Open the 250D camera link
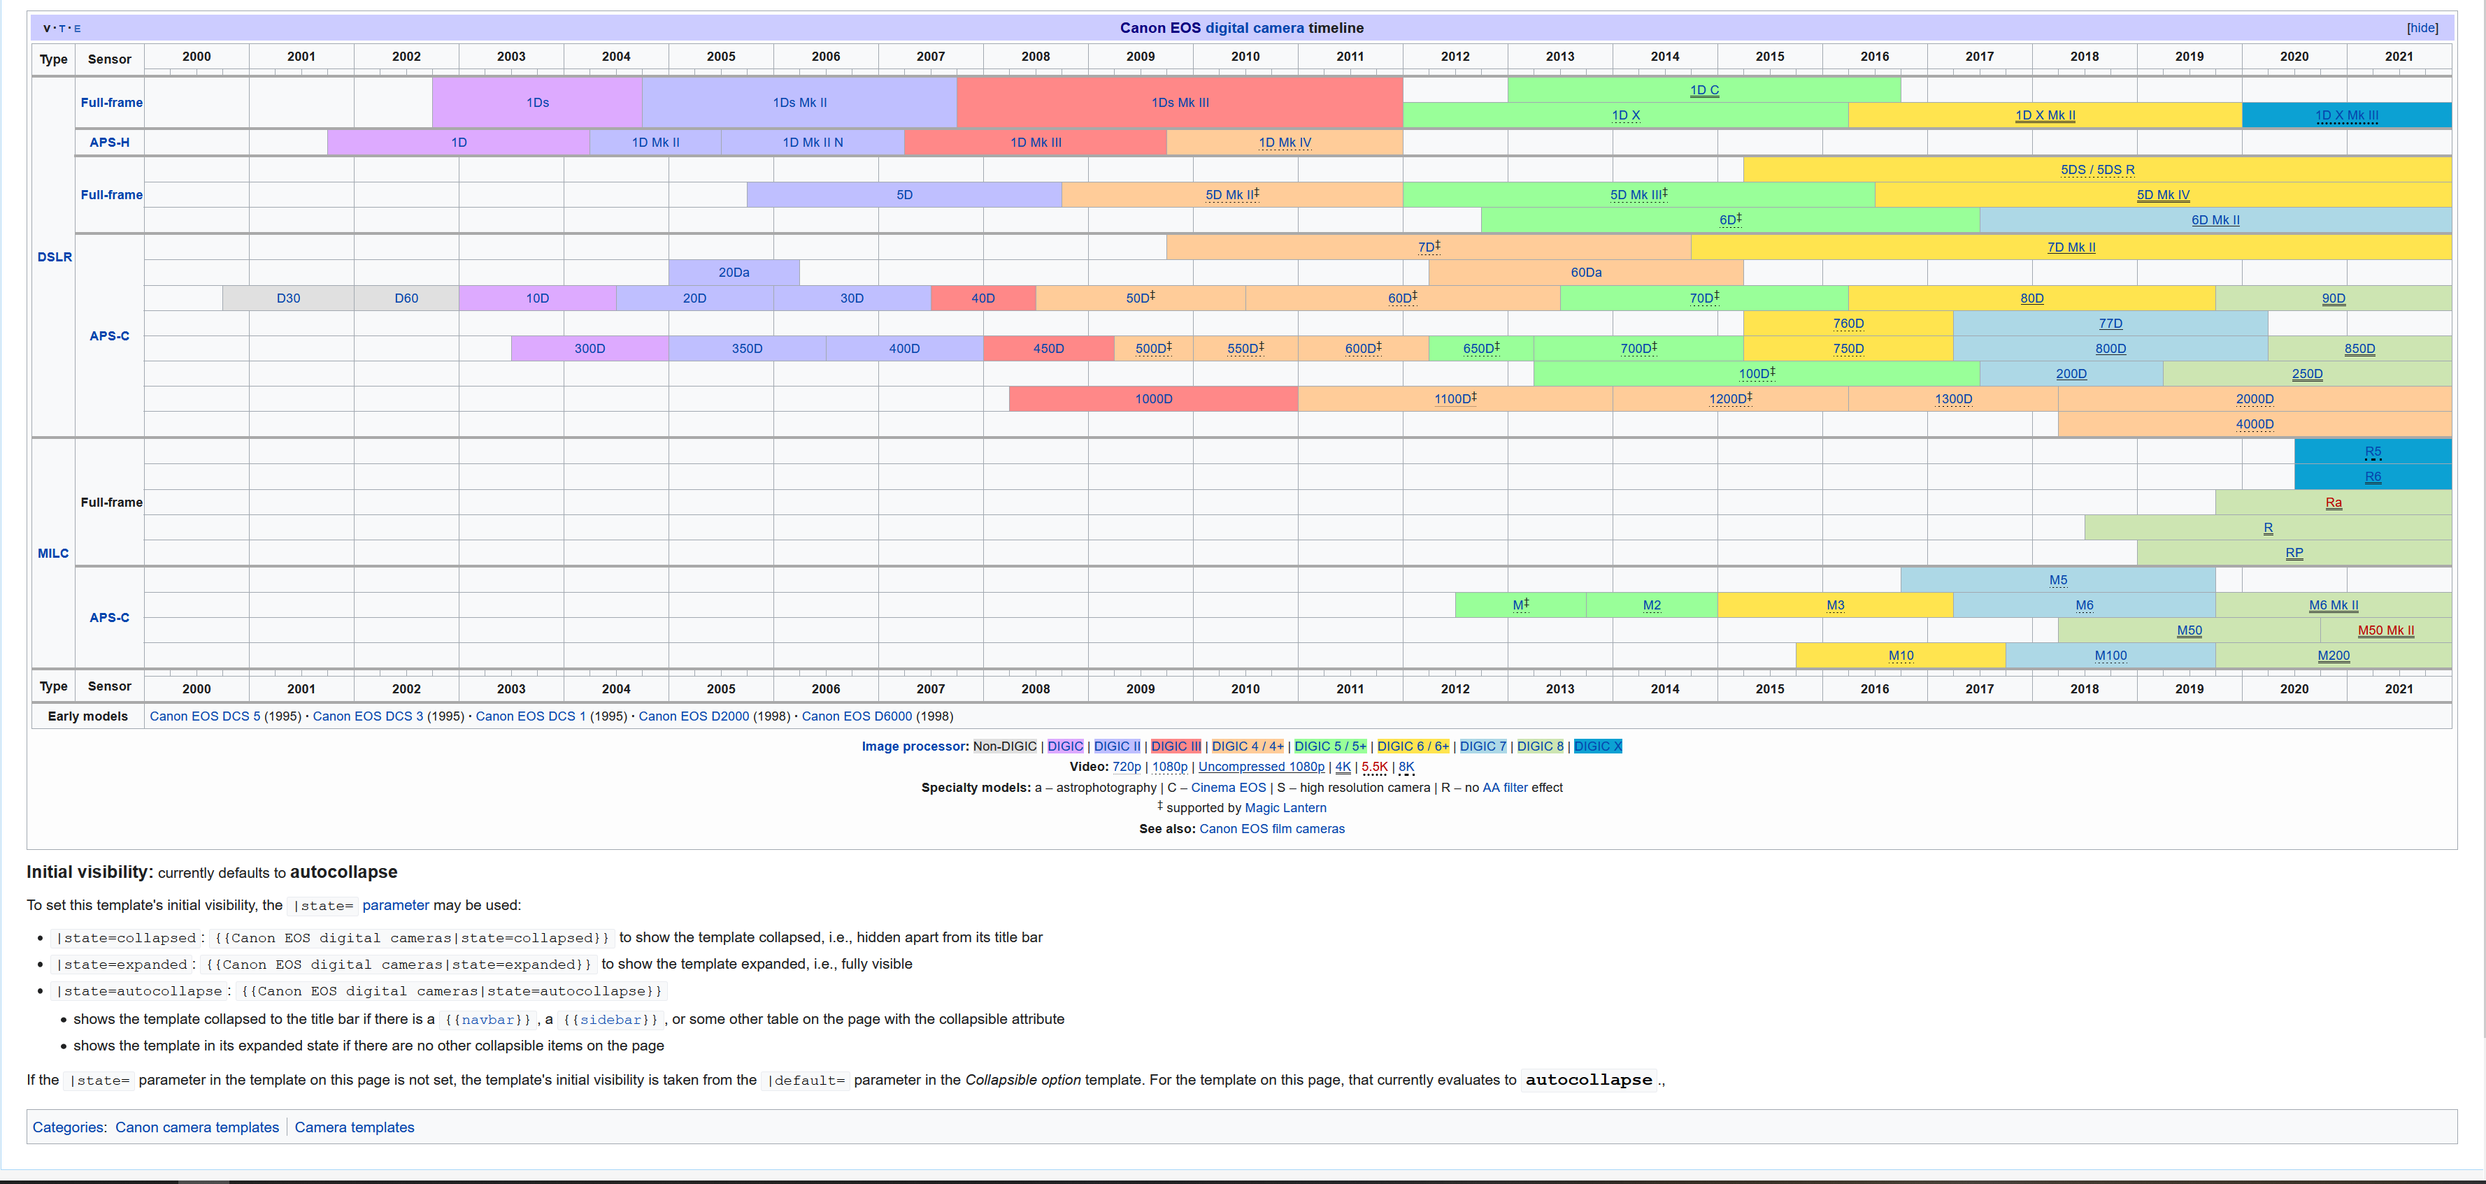 [2306, 375]
